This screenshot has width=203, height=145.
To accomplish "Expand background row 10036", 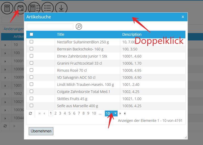I will [x=5, y=110].
